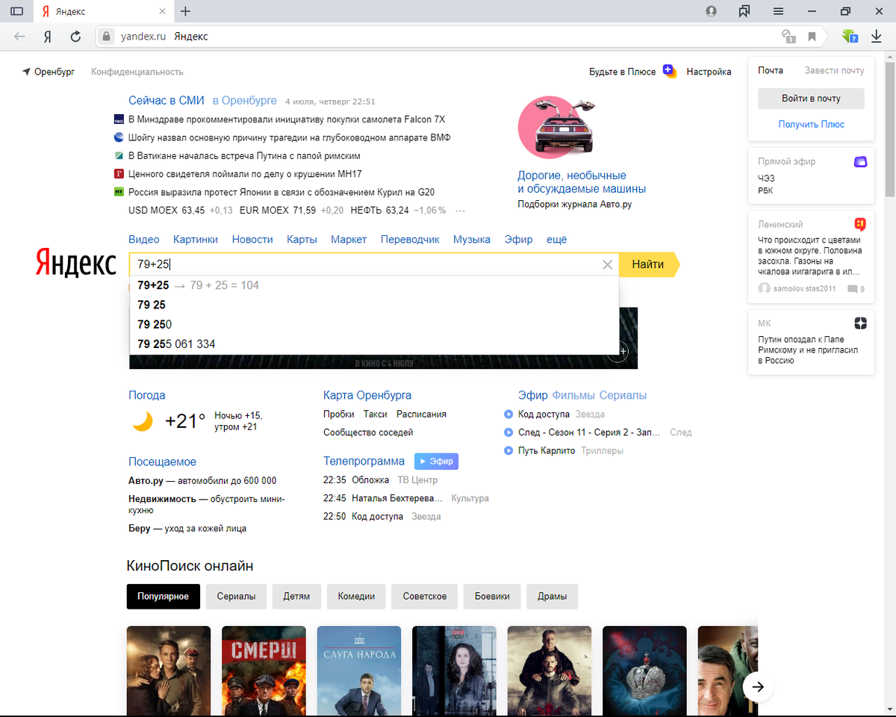Image resolution: width=896 pixels, height=717 pixels.
Task: Select suggestion 79 255 061 334
Action: click(374, 344)
